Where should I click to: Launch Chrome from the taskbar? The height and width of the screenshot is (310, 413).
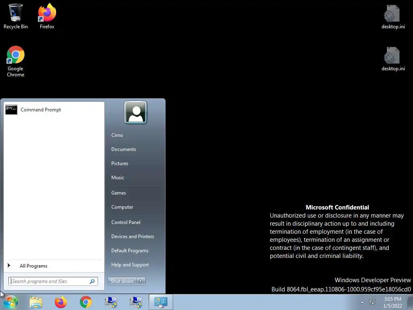point(86,302)
